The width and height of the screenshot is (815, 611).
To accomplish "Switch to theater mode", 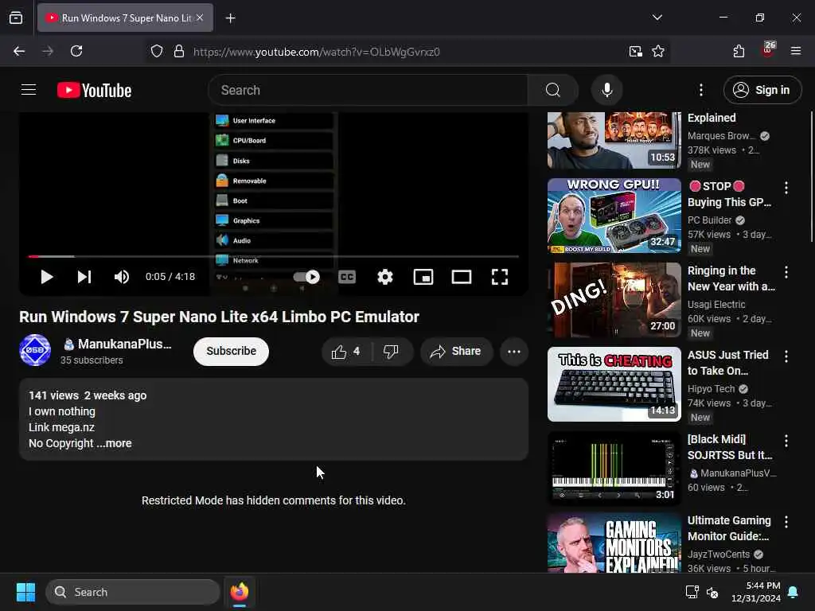I will coord(462,277).
